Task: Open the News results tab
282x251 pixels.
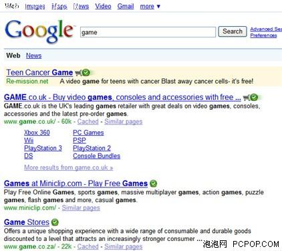Action: coord(33,56)
